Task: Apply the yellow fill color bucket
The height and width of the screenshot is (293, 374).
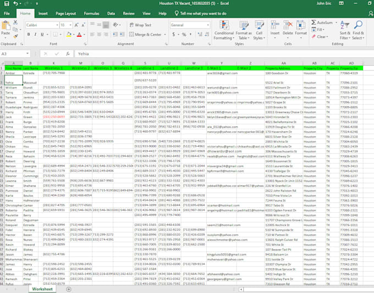Action: [69, 34]
